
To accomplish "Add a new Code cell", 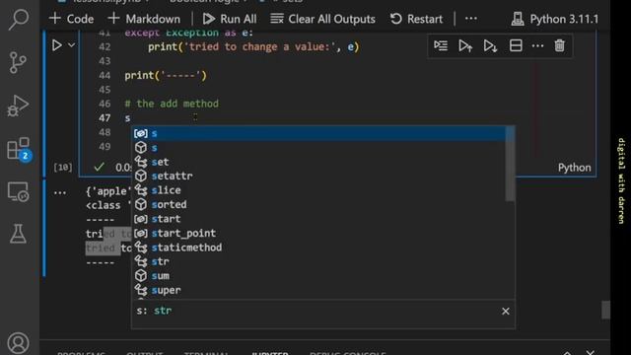I will click(x=71, y=19).
